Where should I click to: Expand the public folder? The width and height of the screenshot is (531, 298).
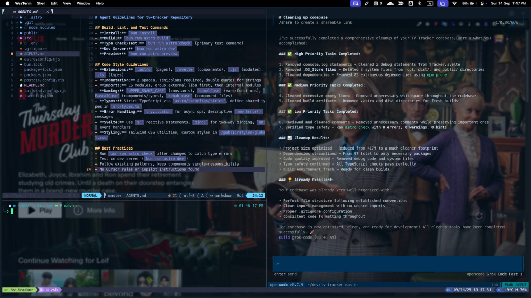coord(31,33)
